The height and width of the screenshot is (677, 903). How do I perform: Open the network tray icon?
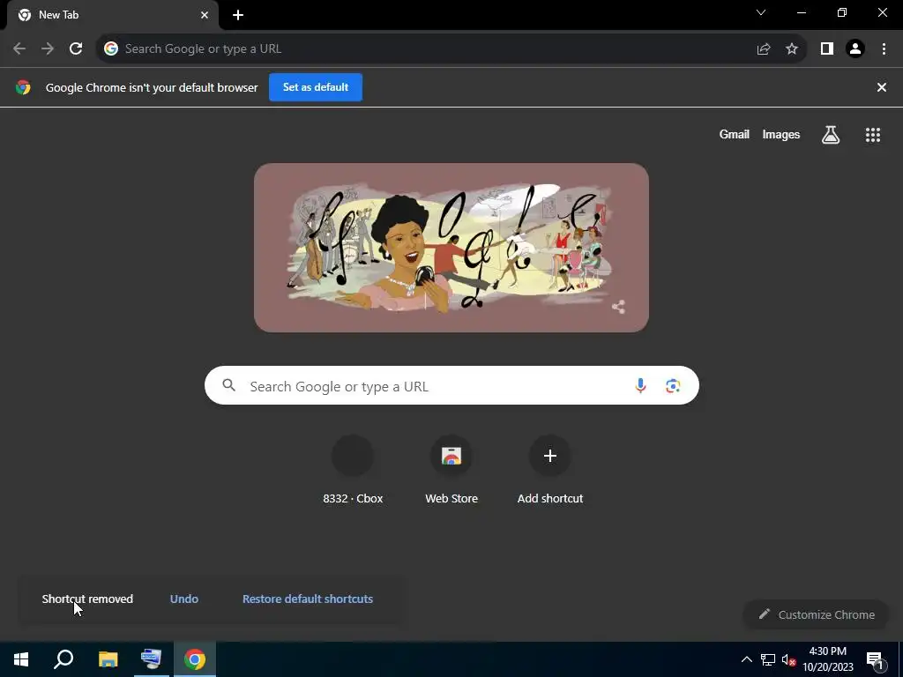[768, 659]
